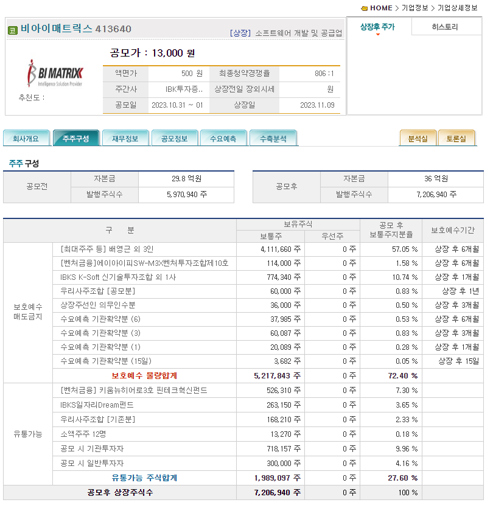Click row 수요예측 기관확약분 (1)
Viewport: 493px width, 508px height.
point(100,347)
